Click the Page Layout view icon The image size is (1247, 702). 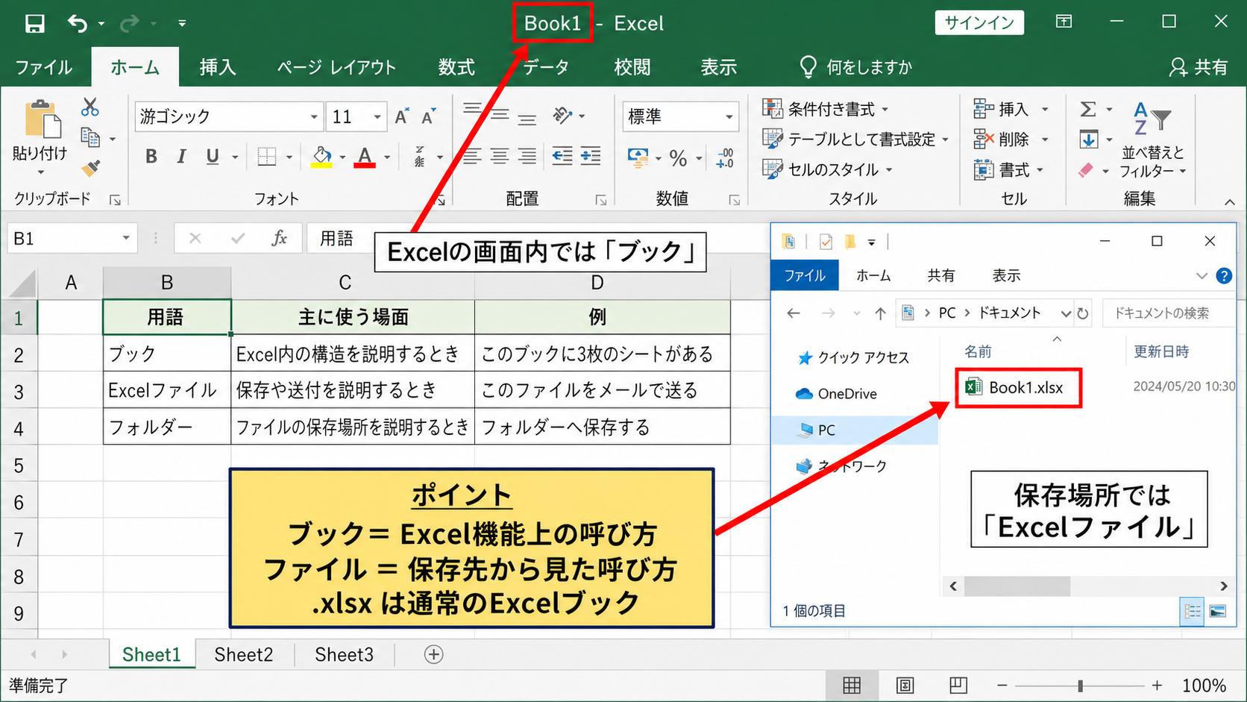[x=905, y=685]
